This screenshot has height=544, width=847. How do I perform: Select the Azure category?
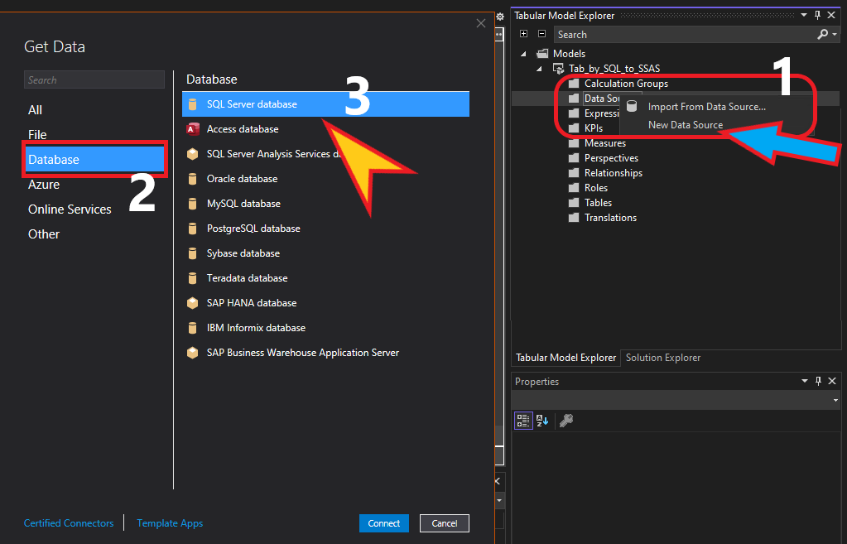(44, 185)
